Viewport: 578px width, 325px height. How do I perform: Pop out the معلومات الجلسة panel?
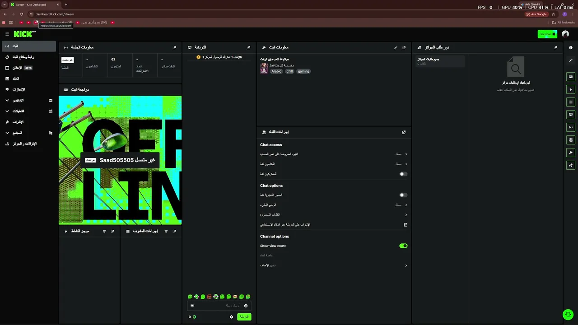click(174, 47)
